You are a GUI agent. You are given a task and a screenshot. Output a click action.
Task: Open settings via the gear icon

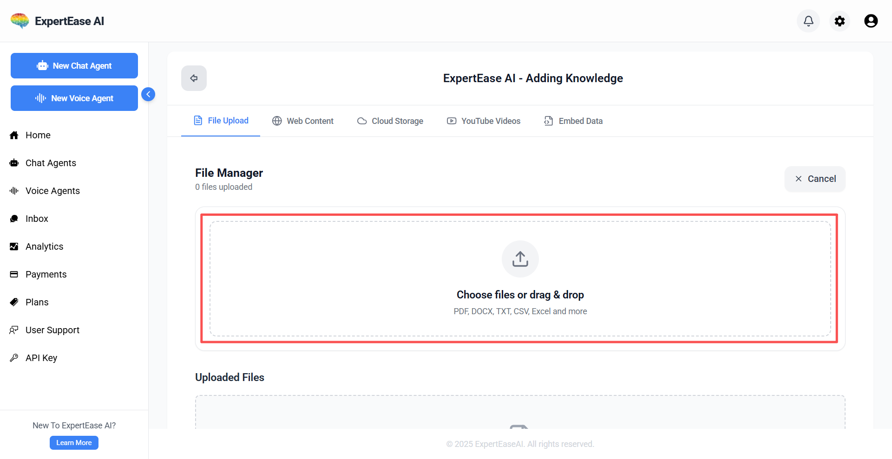click(x=840, y=21)
